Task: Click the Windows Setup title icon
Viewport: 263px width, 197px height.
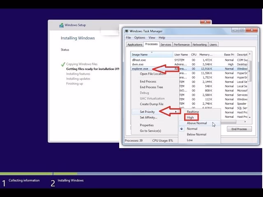Action: (x=61, y=25)
